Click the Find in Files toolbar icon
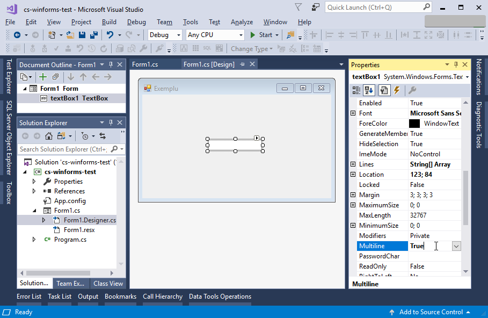Image resolution: width=488 pixels, height=318 pixels. click(x=290, y=35)
